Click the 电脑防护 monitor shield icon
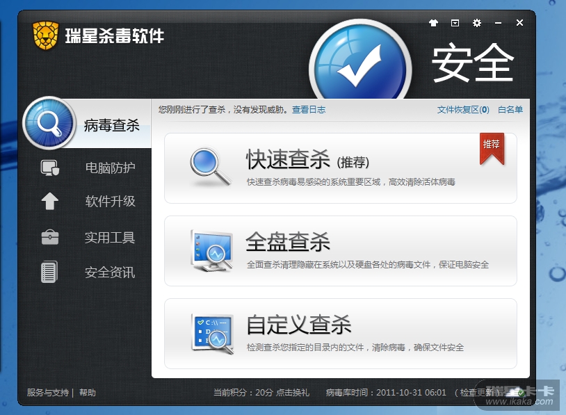This screenshot has width=566, height=415. [x=50, y=168]
